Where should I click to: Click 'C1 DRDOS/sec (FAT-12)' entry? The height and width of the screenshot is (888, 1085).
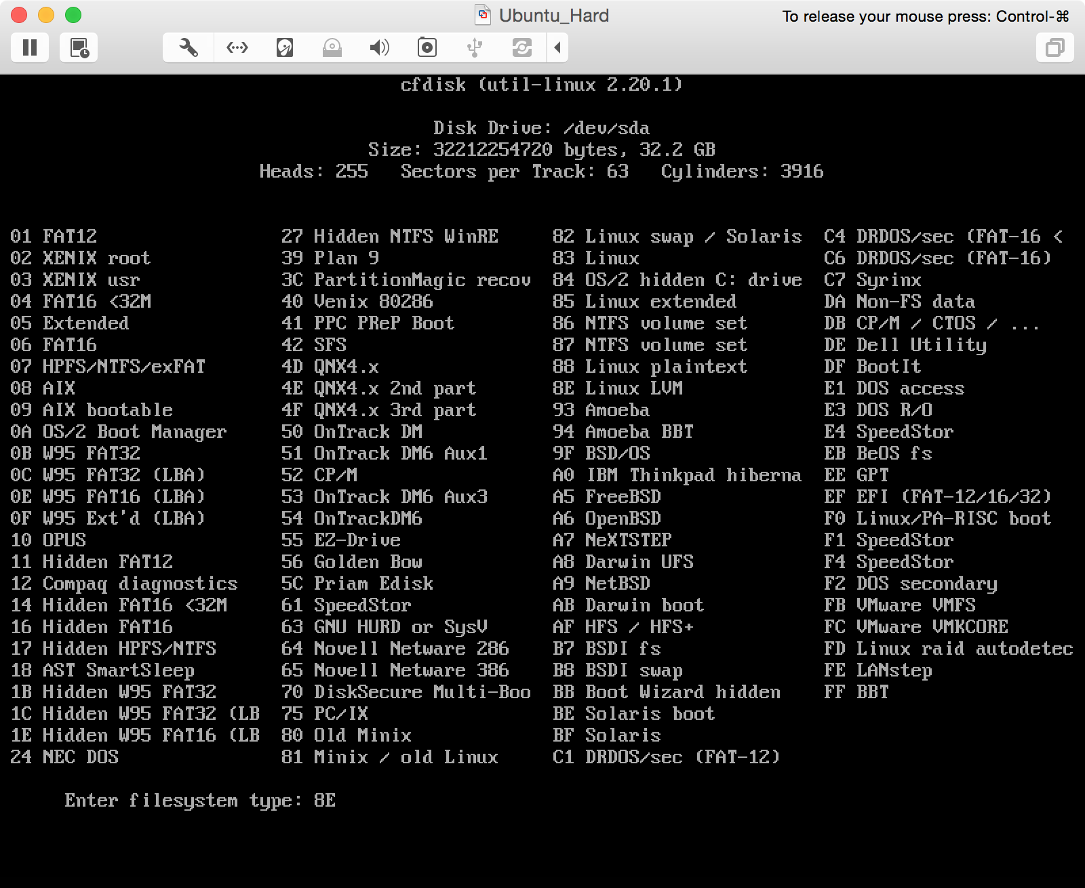(667, 757)
